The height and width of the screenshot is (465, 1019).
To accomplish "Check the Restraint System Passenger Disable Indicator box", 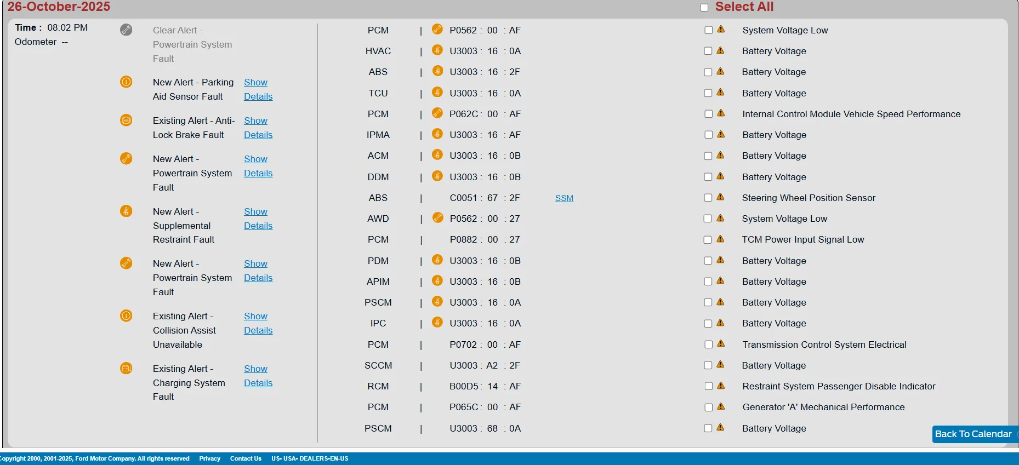I will (x=708, y=386).
